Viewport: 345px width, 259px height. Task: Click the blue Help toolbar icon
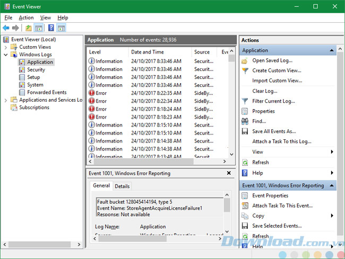click(x=51, y=28)
